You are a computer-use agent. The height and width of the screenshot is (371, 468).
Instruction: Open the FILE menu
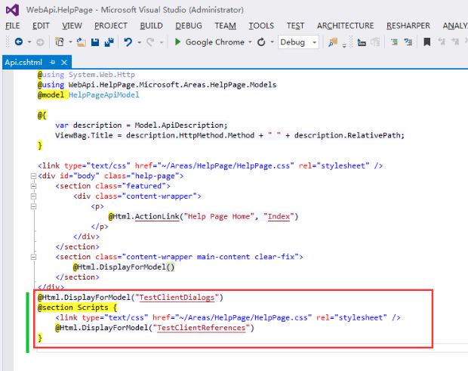point(13,26)
